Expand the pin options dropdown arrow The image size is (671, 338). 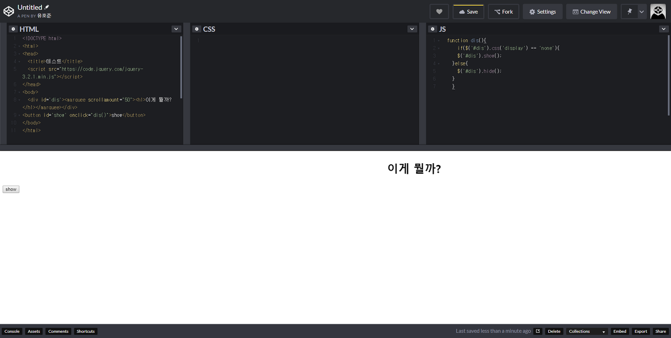tap(642, 12)
